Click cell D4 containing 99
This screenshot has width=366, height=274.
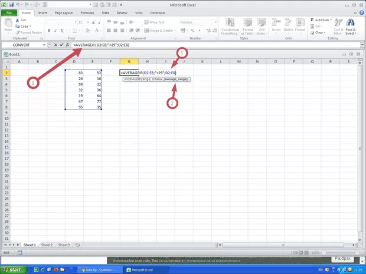[x=74, y=84]
